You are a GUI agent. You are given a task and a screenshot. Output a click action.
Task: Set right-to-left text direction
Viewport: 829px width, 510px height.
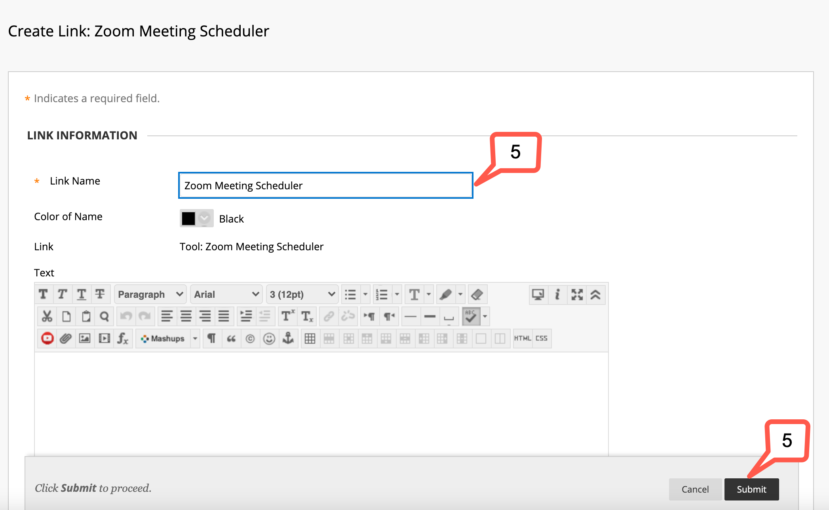tap(389, 316)
